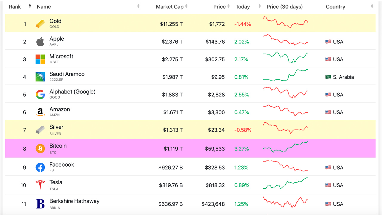Click the USA flag in Facebook row
Viewport: 382px width, 215px height.
328,168
